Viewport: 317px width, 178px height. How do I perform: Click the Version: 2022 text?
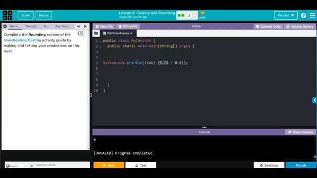[x=46, y=165]
